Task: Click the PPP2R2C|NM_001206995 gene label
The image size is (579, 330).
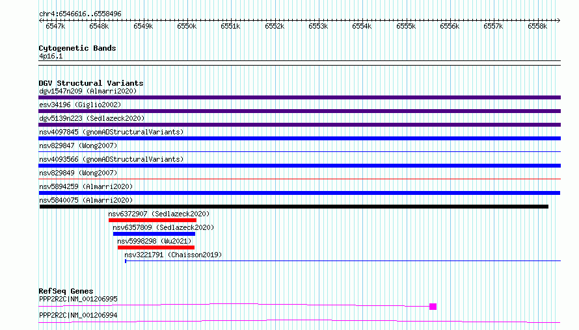Action: click(78, 299)
